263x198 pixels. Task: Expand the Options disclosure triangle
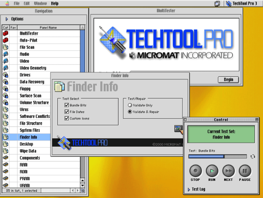coord(7,19)
